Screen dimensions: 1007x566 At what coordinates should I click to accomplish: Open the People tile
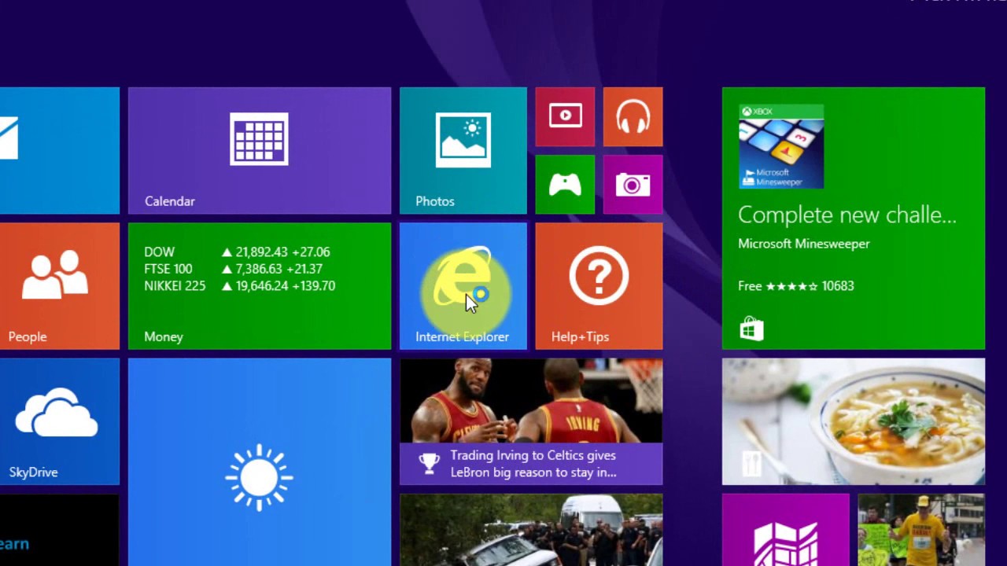click(60, 286)
